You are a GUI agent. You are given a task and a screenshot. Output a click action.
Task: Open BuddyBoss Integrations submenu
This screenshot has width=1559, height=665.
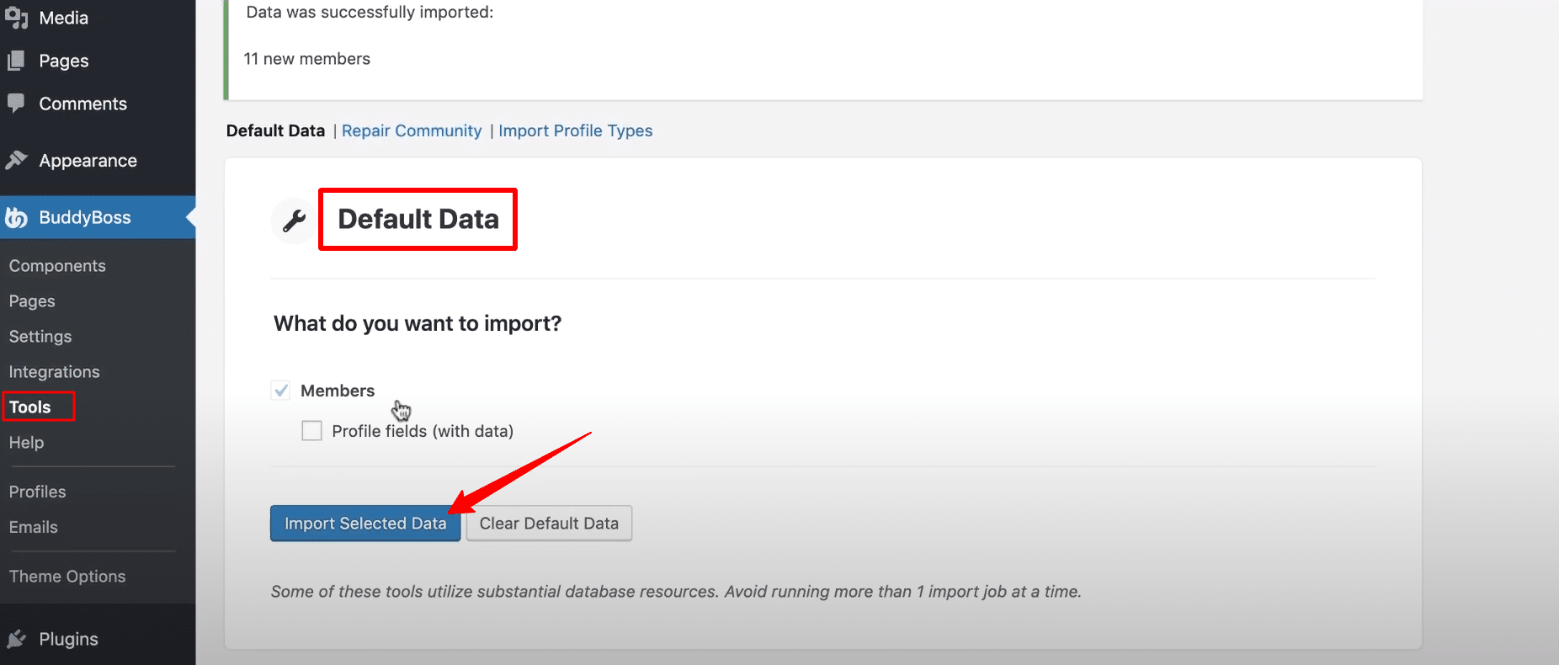(x=54, y=372)
